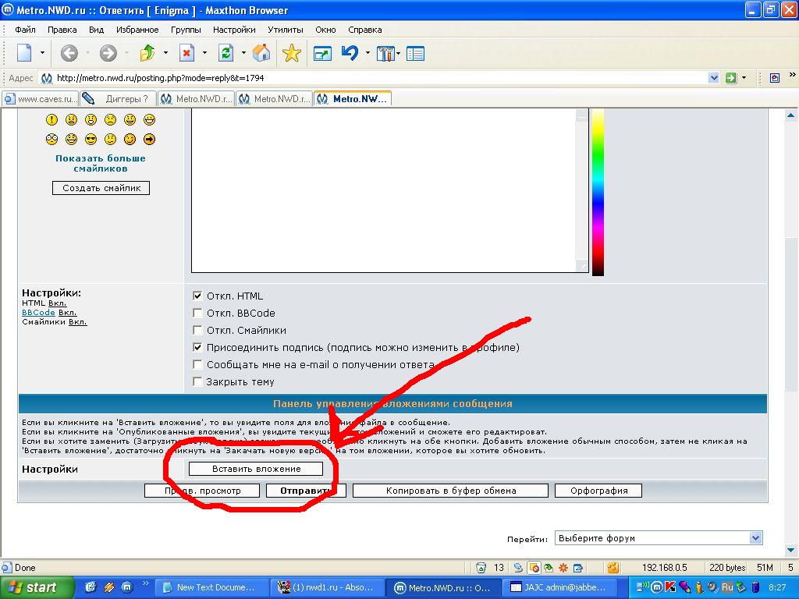Click 'Показать больше смайликов' link
Image resolution: width=799 pixels, height=599 pixels.
[x=101, y=163]
